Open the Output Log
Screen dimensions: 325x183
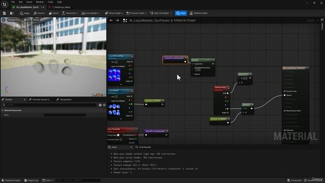[x=31, y=180]
